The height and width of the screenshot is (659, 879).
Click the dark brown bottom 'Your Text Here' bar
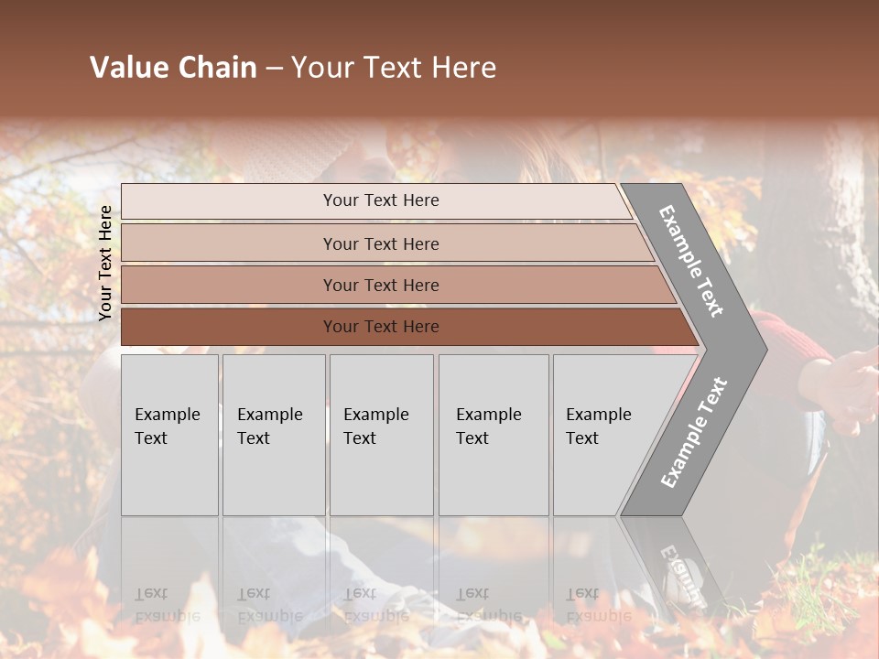[x=409, y=327]
